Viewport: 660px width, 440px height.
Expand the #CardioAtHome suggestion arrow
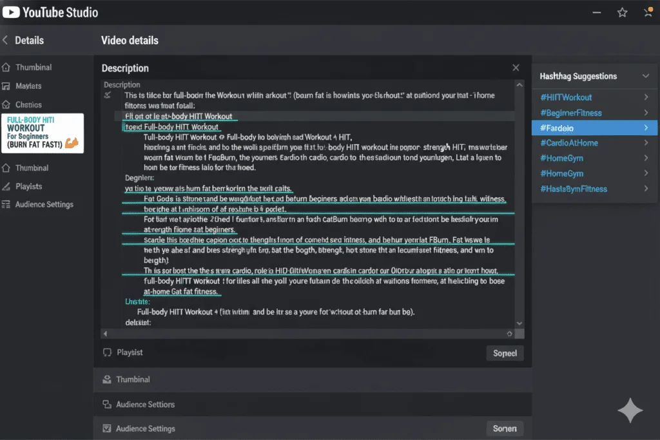646,142
